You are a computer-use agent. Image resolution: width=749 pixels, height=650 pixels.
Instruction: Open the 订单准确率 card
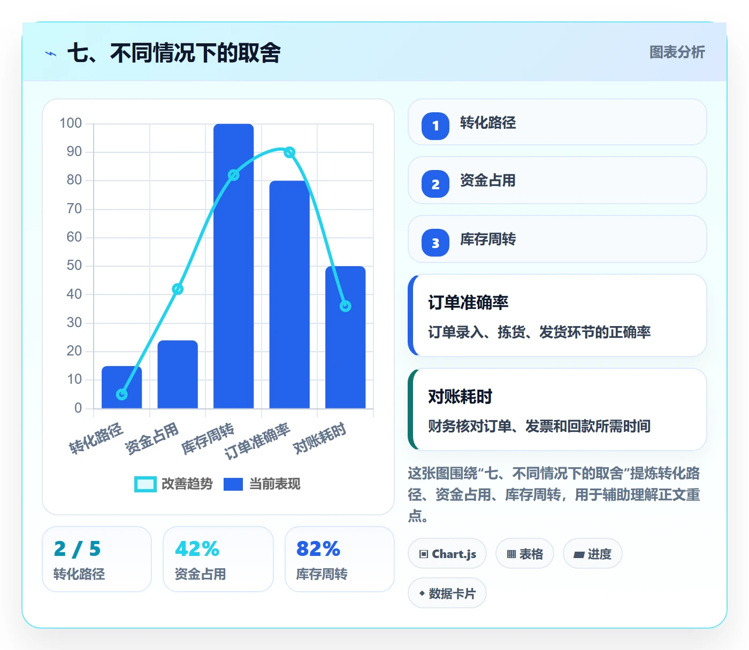point(557,315)
